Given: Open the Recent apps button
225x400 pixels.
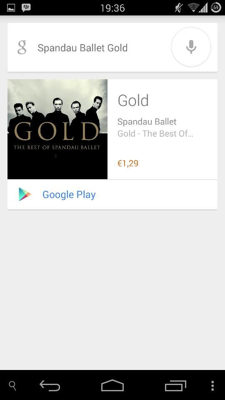Looking at the screenshot, I should tap(175, 385).
